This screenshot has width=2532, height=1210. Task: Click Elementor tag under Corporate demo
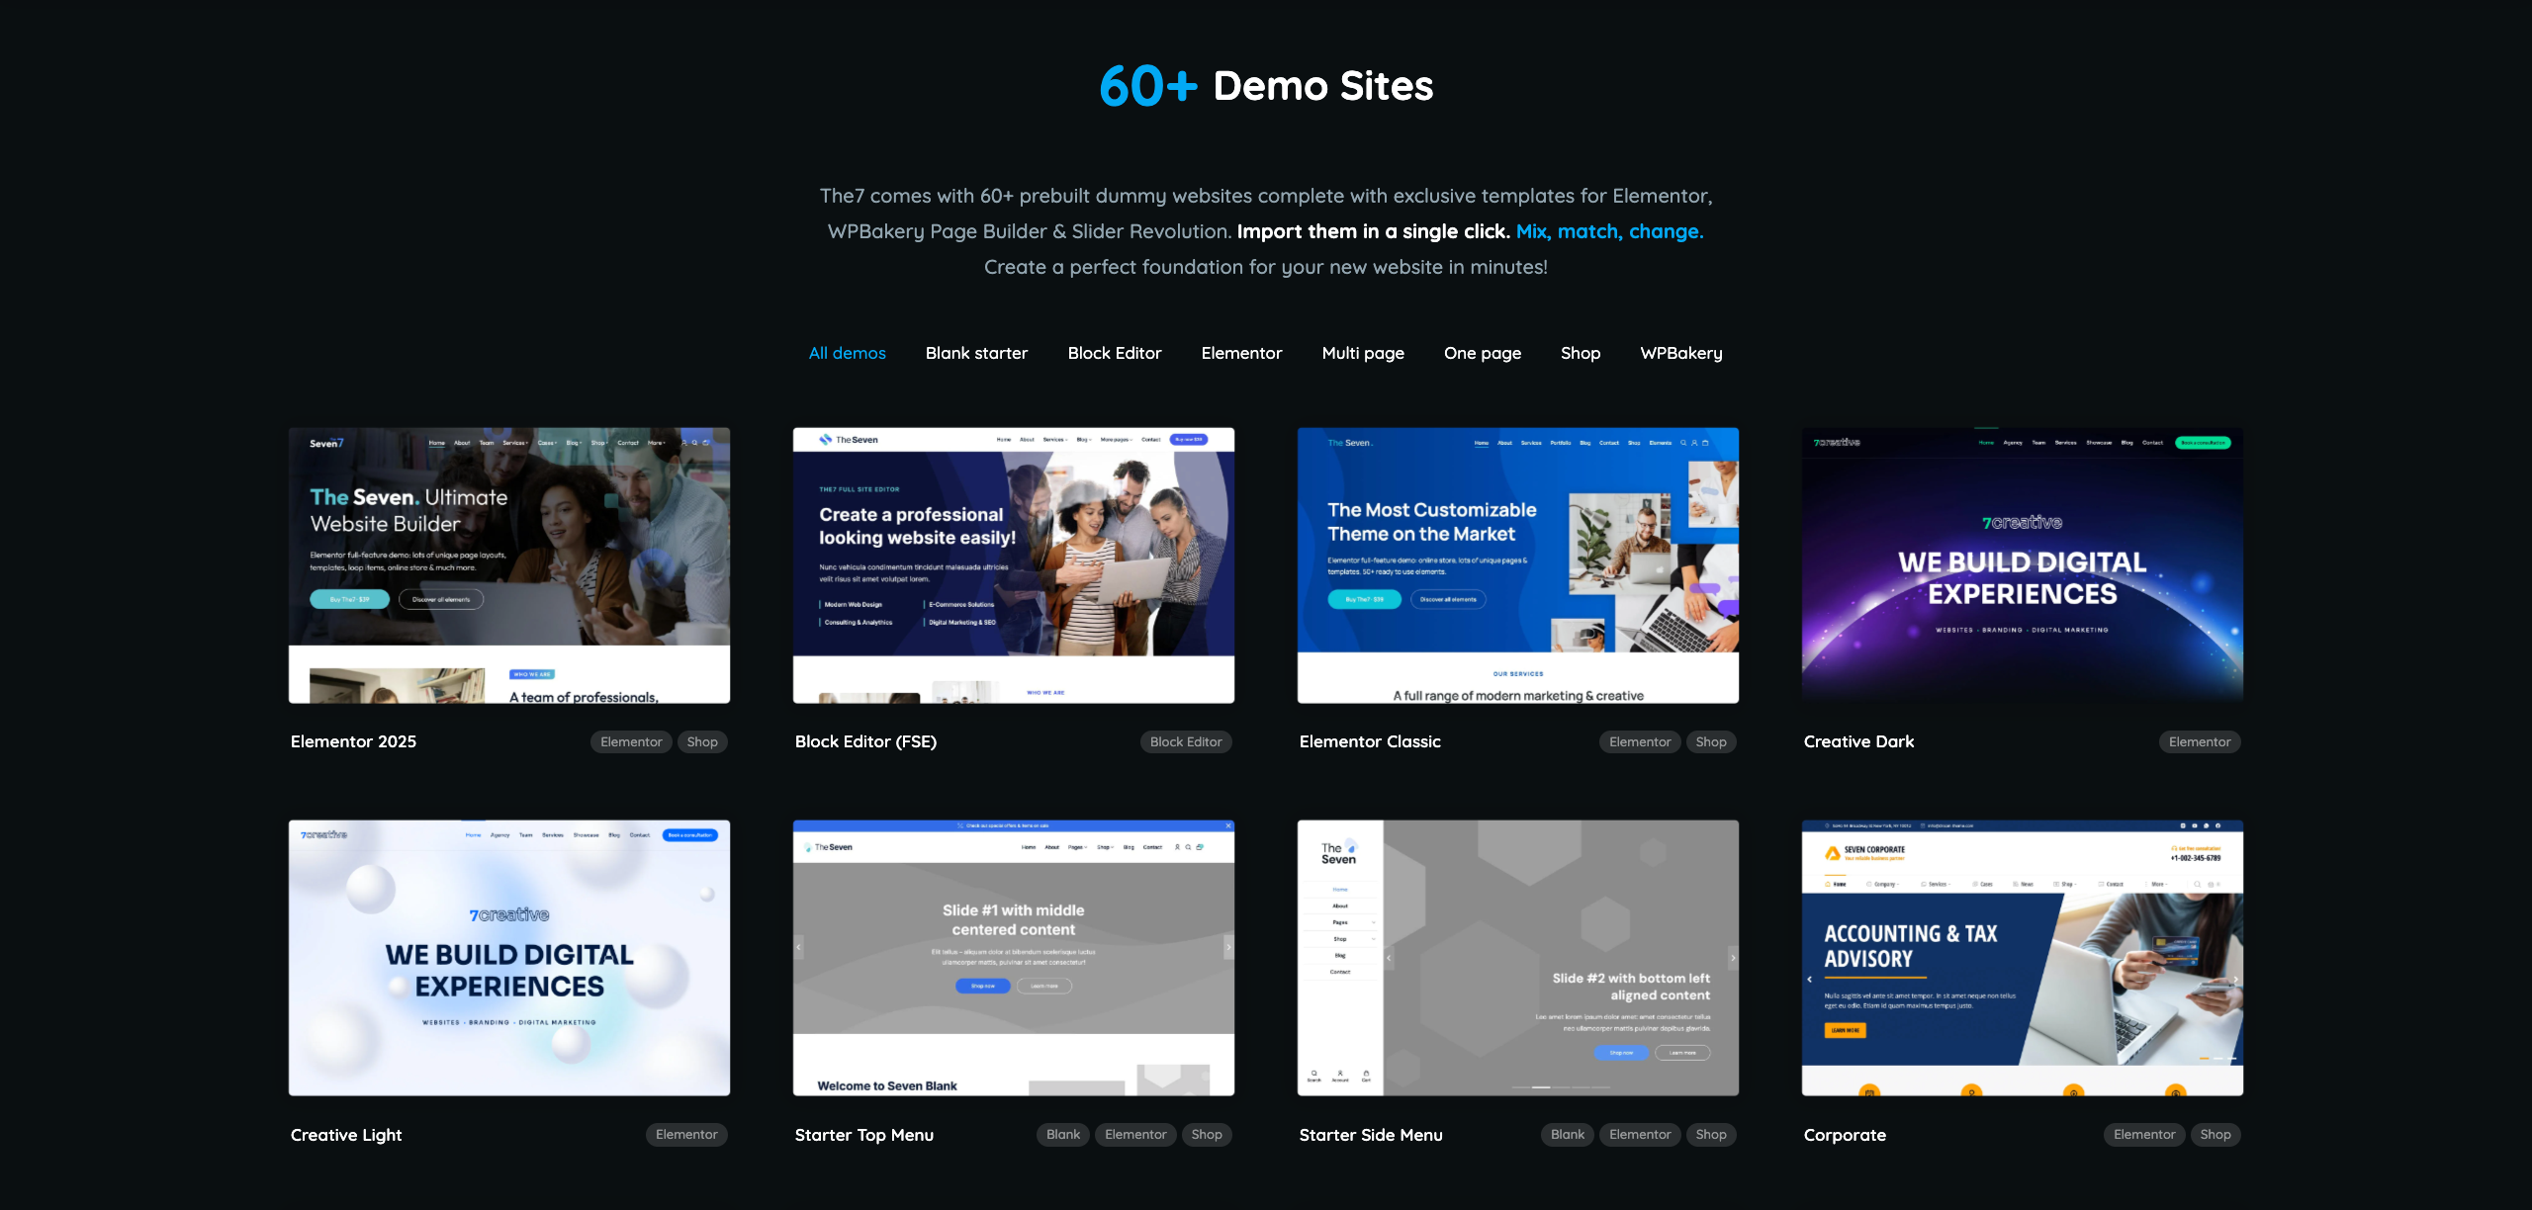[x=2143, y=1134]
